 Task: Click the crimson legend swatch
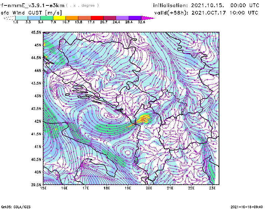[110, 18]
